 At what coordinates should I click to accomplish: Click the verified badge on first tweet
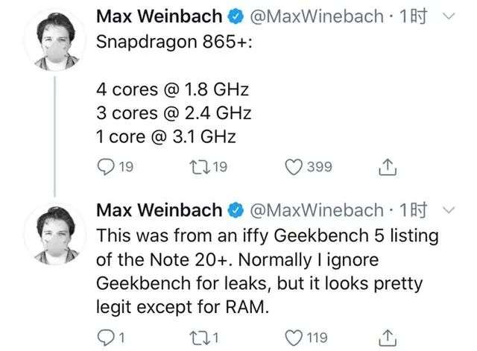click(234, 16)
